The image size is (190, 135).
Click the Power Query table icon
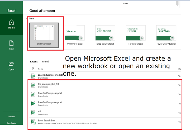[x=172, y=38]
